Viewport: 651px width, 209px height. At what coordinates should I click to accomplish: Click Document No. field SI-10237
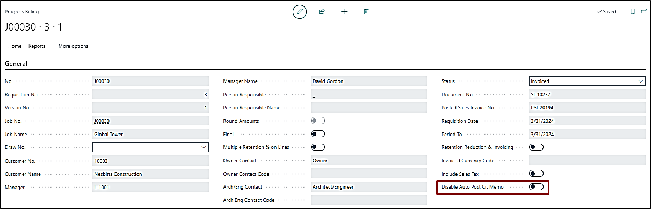click(587, 94)
